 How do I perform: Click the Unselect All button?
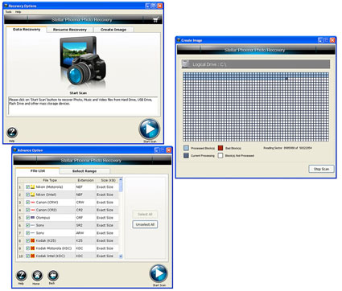(x=145, y=224)
